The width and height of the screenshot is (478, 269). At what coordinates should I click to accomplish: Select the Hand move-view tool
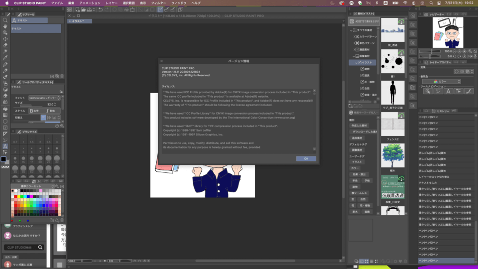(5, 26)
